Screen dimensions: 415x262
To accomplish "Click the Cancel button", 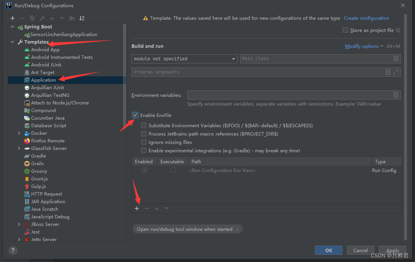I will [x=360, y=250].
